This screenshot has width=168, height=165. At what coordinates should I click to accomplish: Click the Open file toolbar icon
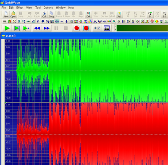tap(13, 14)
